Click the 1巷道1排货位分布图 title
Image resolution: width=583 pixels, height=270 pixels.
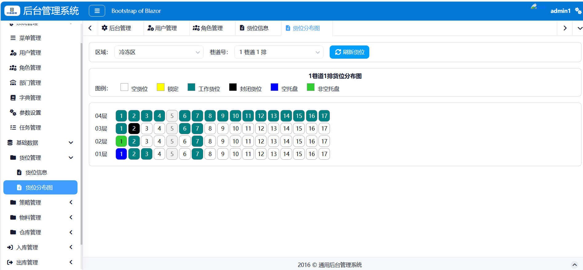tap(335, 76)
